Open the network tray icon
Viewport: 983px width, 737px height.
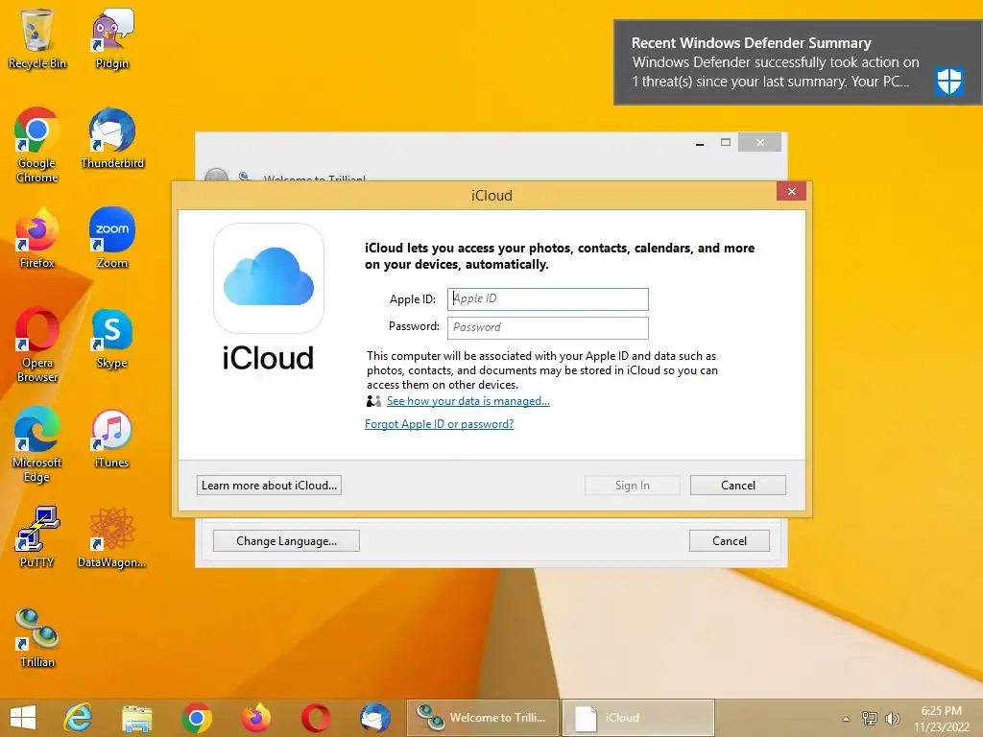tap(870, 718)
